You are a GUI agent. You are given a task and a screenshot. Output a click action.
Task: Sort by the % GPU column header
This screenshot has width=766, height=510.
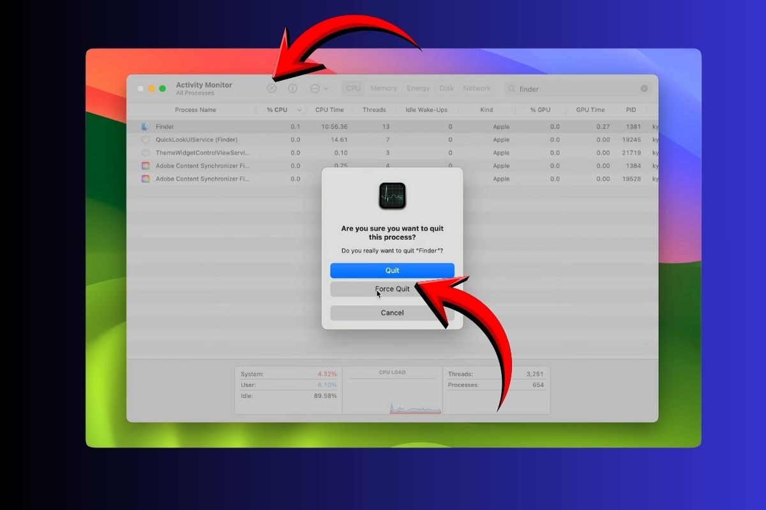tap(540, 110)
